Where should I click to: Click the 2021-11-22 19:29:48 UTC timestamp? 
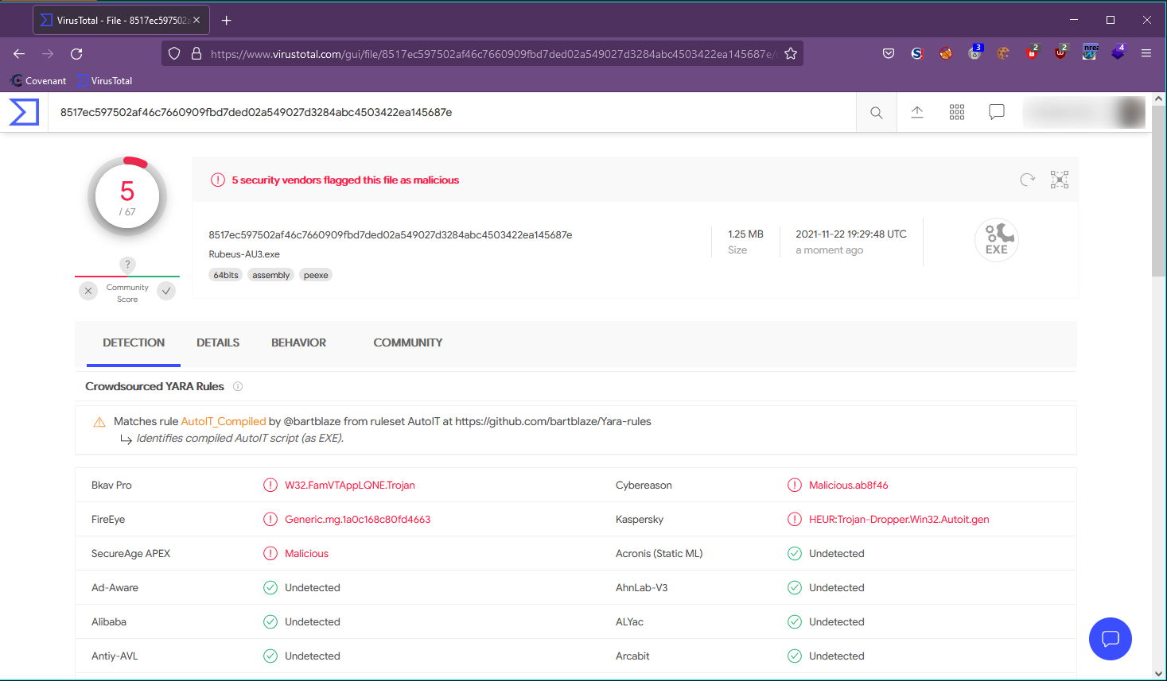click(851, 234)
